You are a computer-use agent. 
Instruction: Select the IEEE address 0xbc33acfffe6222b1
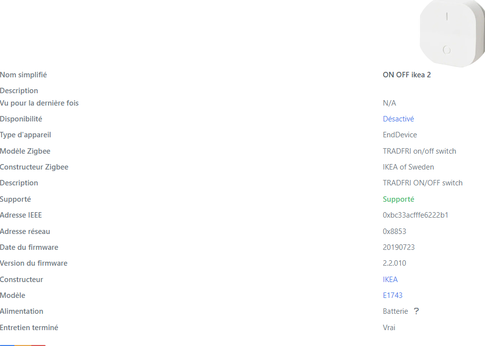tap(416, 215)
